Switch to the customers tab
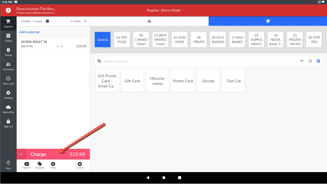The width and height of the screenshot is (327, 184). tap(149, 21)
